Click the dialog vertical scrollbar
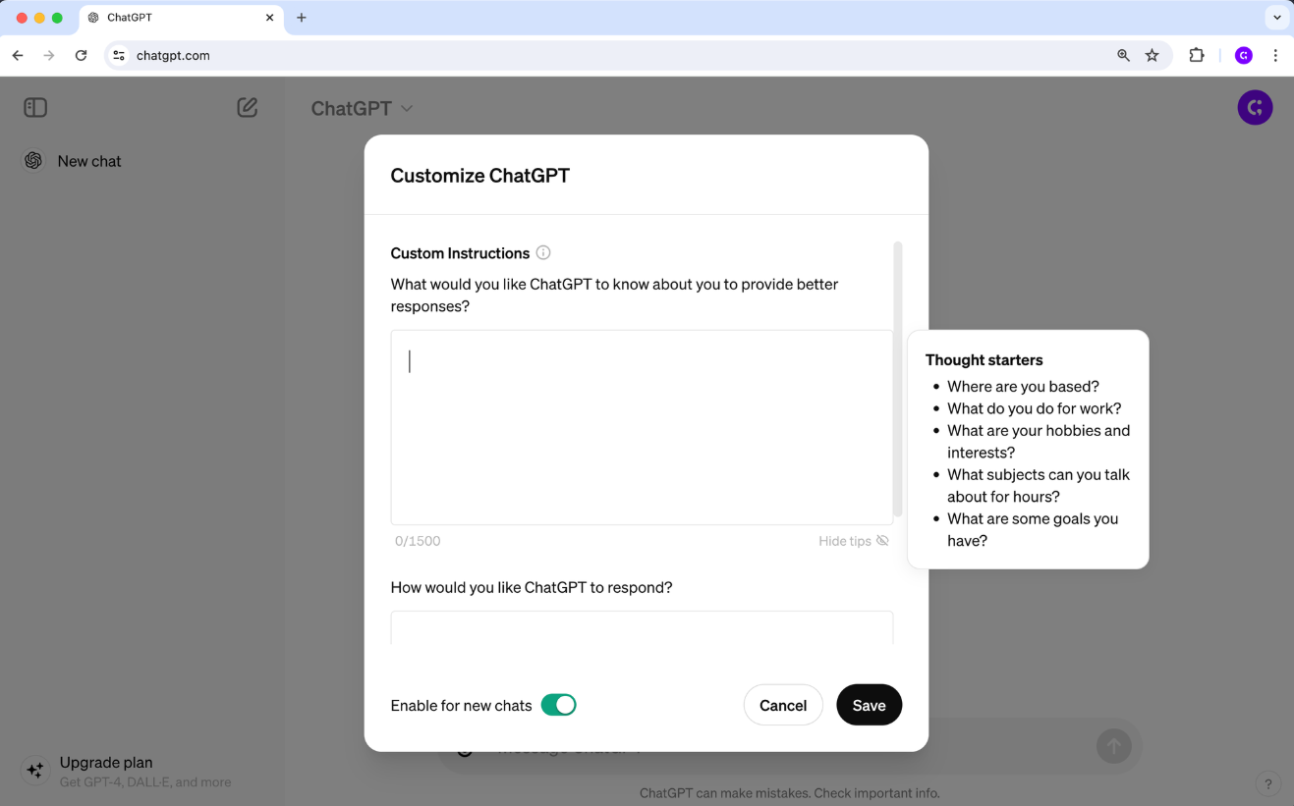The height and width of the screenshot is (806, 1294). point(898,379)
